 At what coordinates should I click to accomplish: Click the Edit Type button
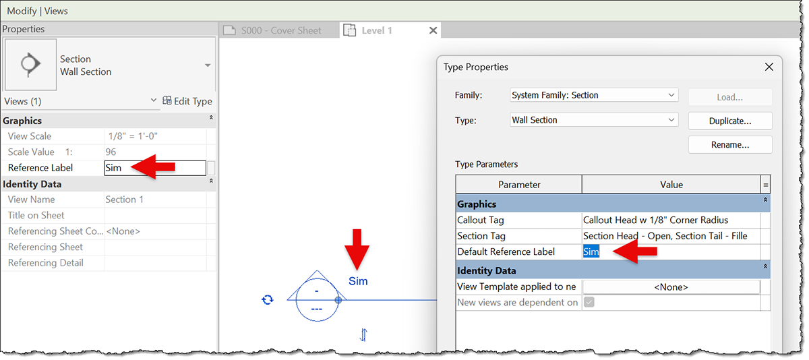click(x=187, y=101)
